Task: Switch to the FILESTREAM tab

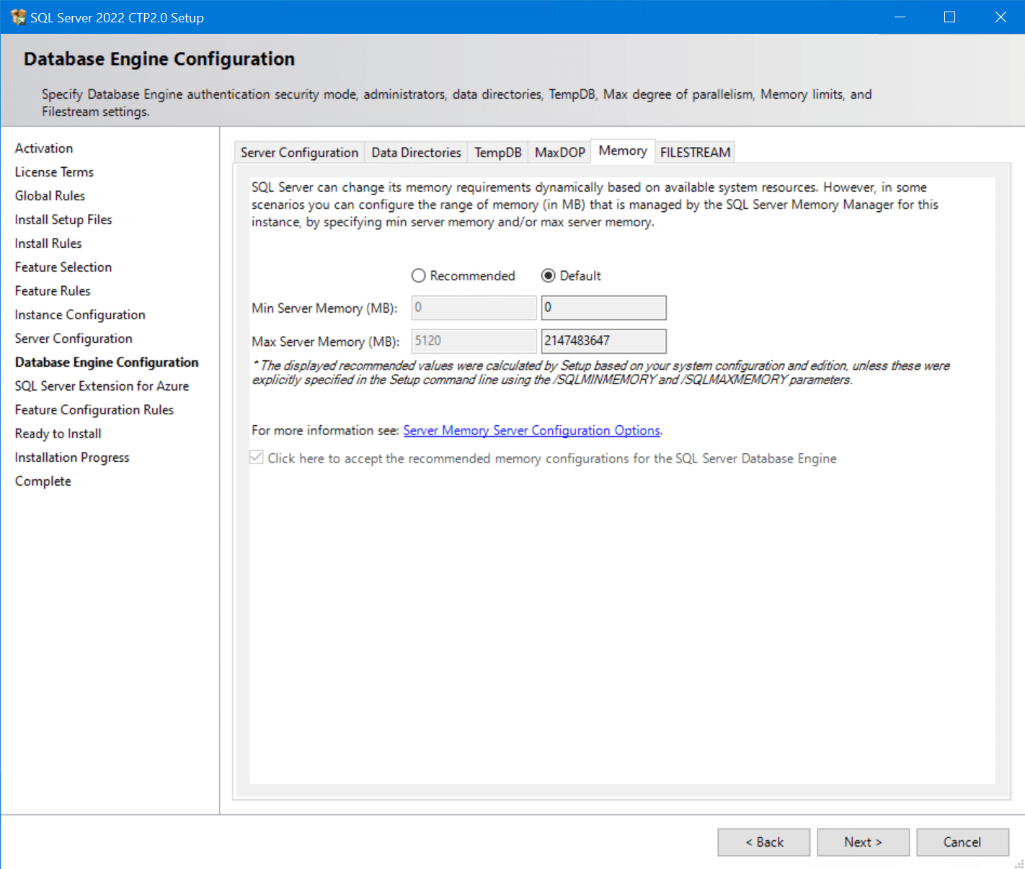Action: [x=694, y=152]
